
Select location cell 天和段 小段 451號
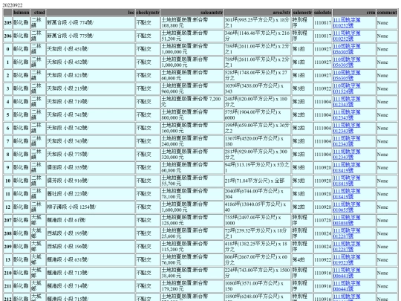tap(91, 49)
